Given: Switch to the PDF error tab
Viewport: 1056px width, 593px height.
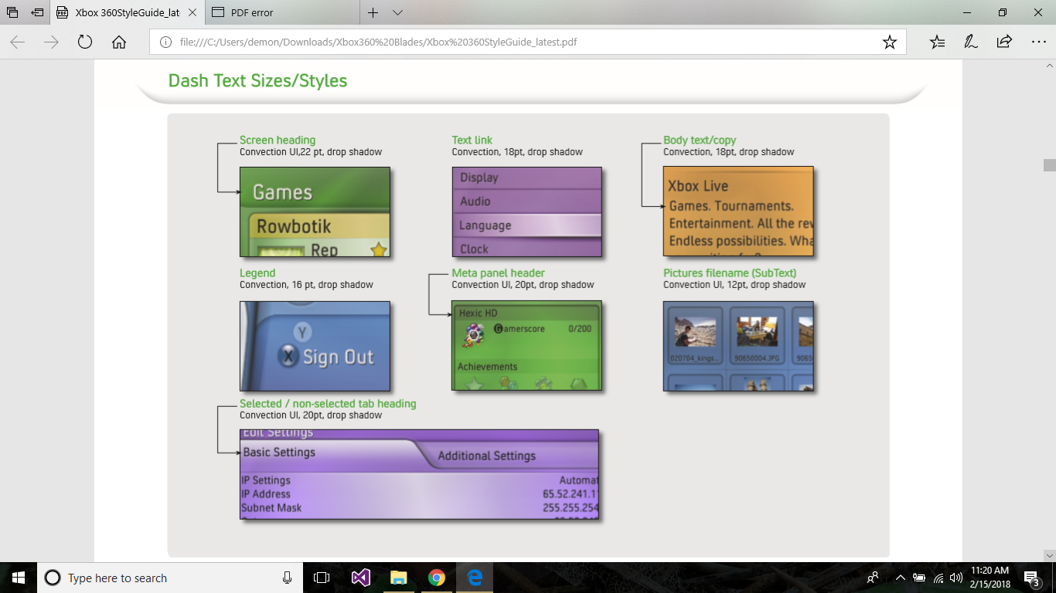Looking at the screenshot, I should (282, 12).
